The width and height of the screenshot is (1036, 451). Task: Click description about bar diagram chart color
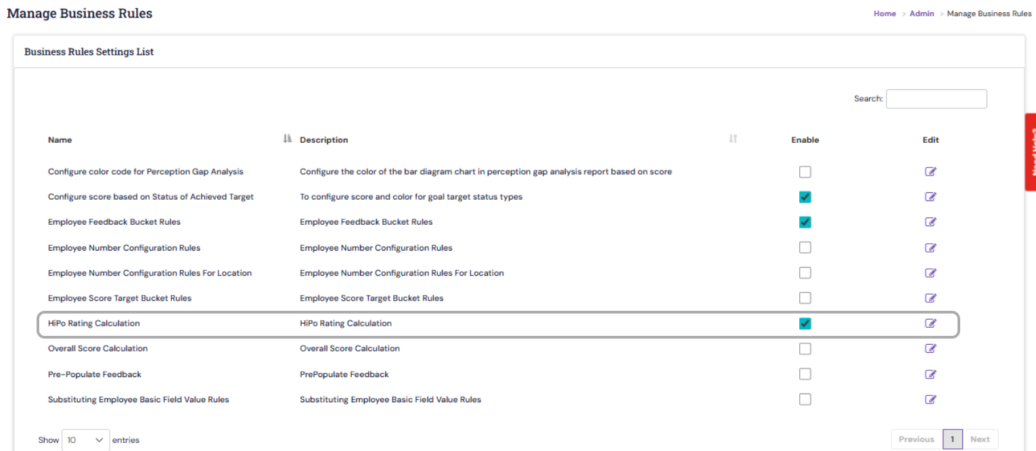(486, 171)
